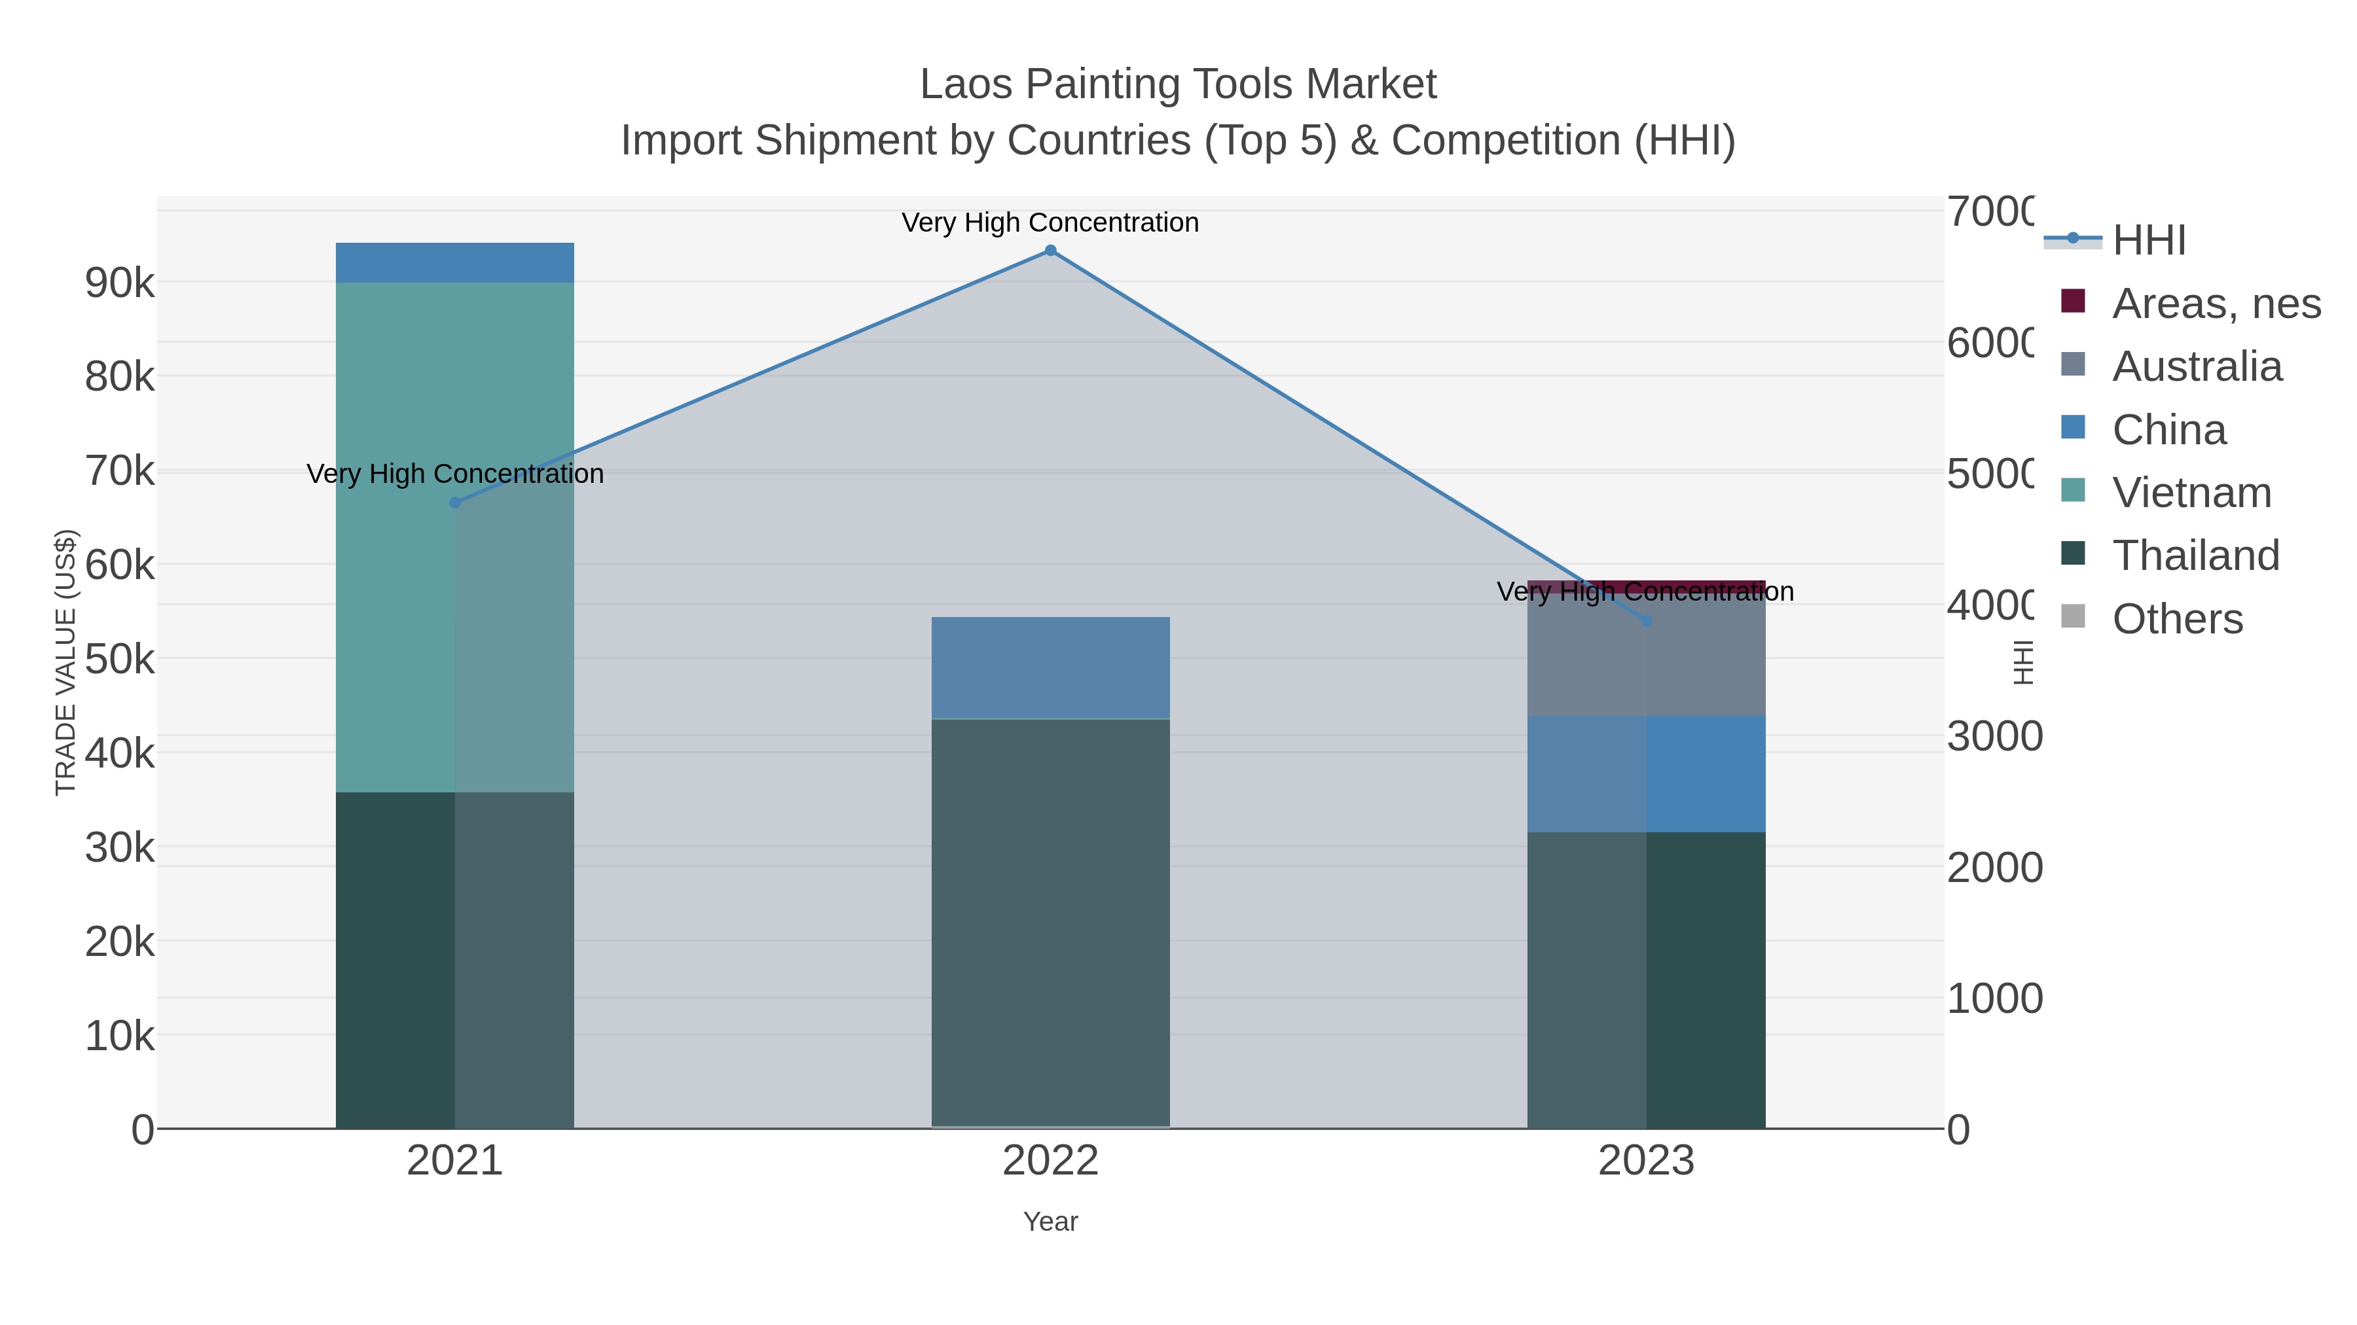2357x1325 pixels.
Task: Click the 2021 x-axis label
Action: [x=455, y=1161]
